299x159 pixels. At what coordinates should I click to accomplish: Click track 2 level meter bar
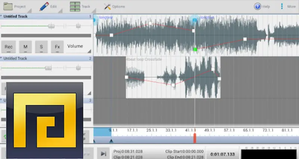click(46, 78)
